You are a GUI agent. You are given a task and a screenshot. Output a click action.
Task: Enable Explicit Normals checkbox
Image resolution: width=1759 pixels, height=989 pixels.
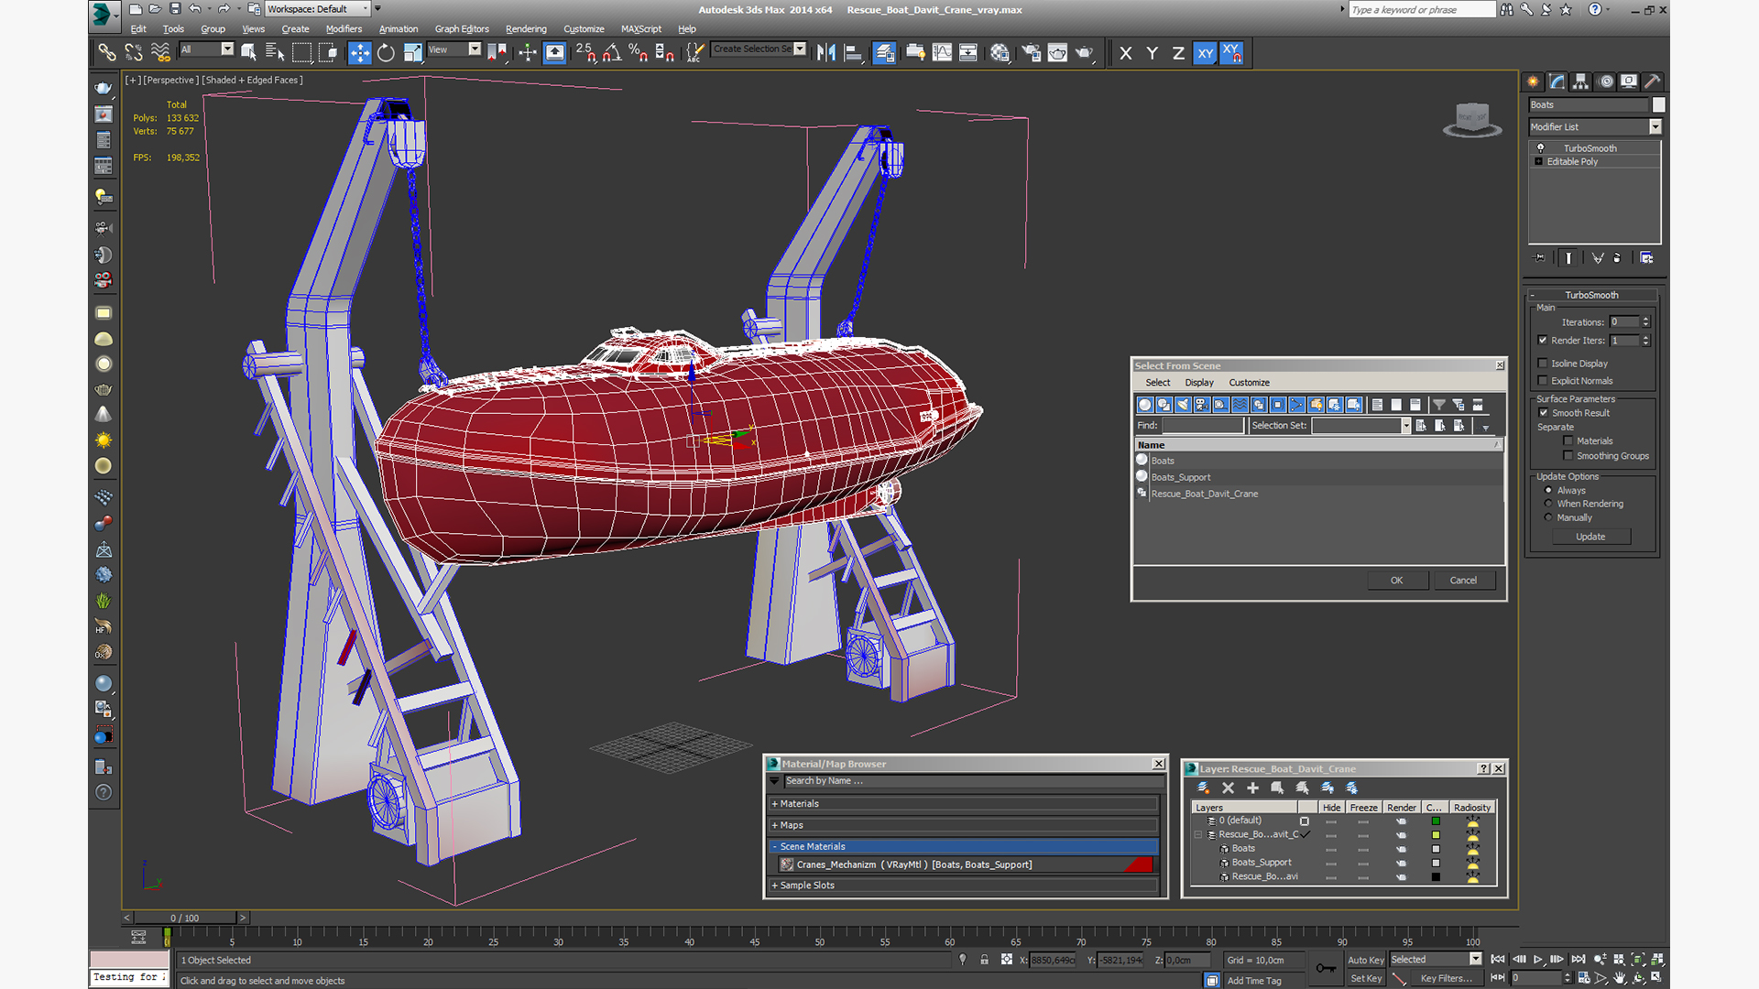coord(1543,381)
